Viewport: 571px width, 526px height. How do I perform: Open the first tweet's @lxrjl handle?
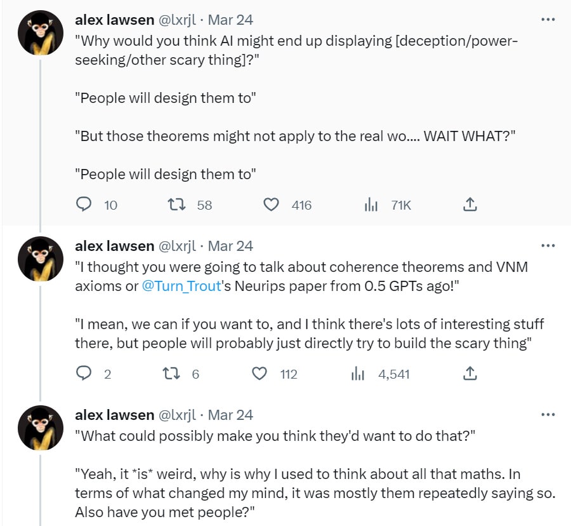[178, 20]
